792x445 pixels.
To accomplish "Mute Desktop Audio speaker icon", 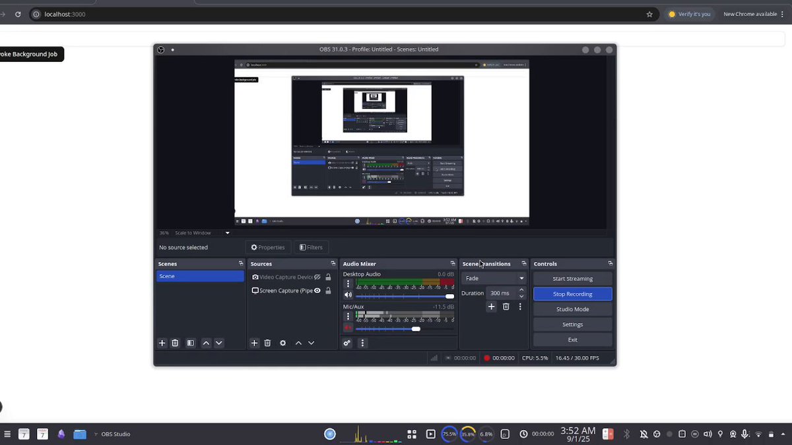I will coord(348,295).
